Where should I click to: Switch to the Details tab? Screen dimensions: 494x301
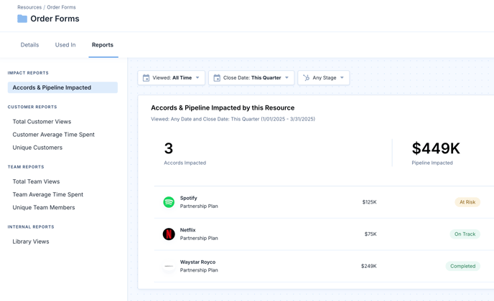(x=29, y=45)
